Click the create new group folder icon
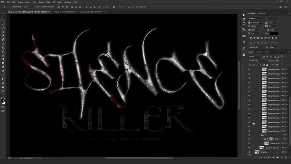Image resolution: width=291 pixels, height=164 pixels. pyautogui.click(x=277, y=158)
